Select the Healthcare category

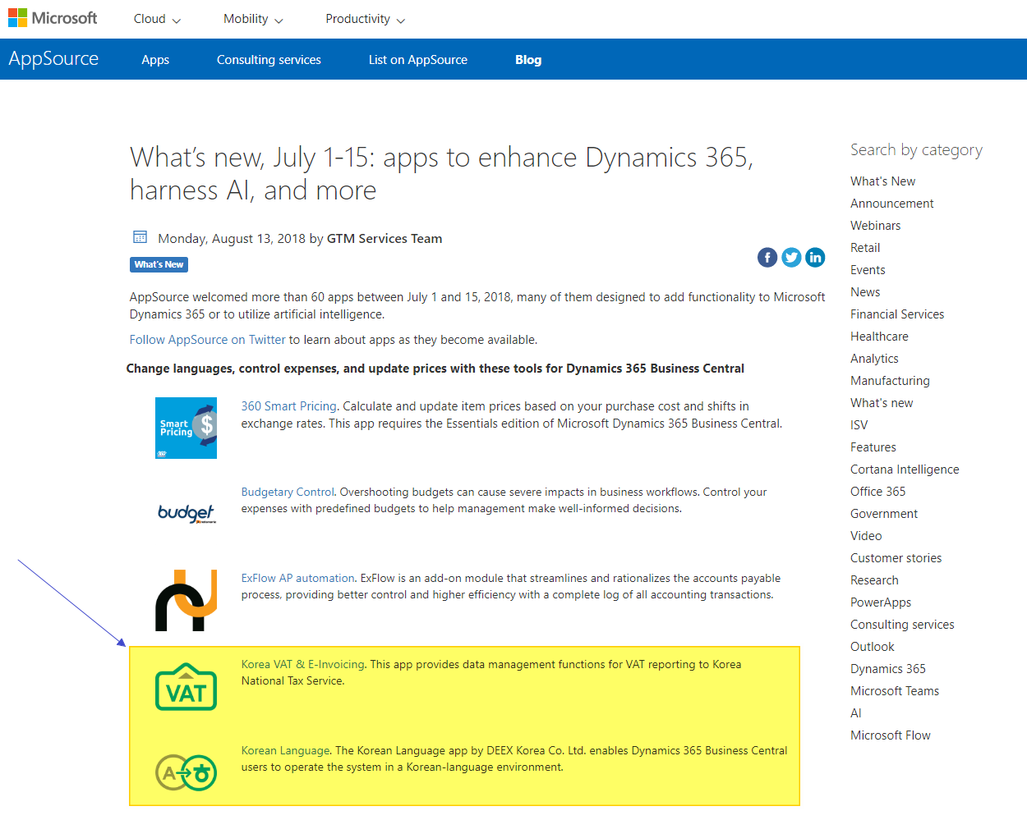(879, 337)
